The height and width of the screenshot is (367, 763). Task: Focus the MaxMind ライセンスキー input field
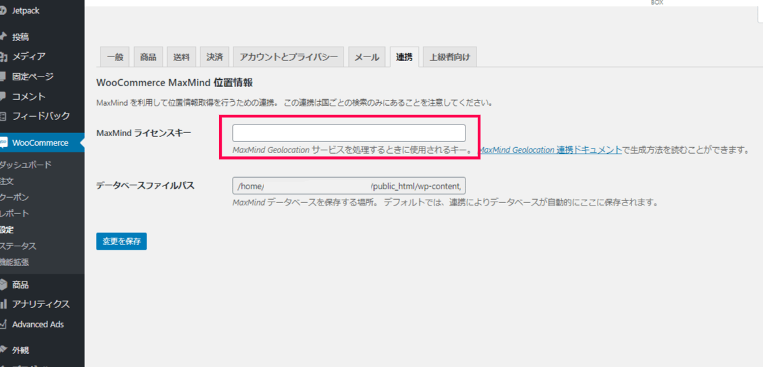(x=349, y=134)
